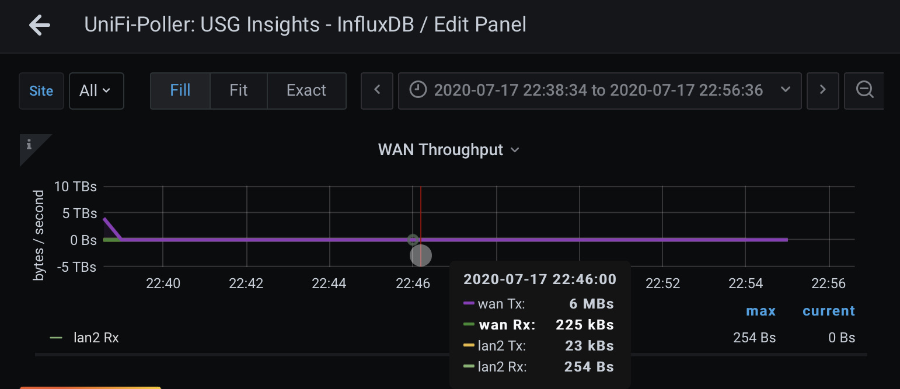Step backward in time with the left chevron
900x389 pixels.
pyautogui.click(x=376, y=90)
